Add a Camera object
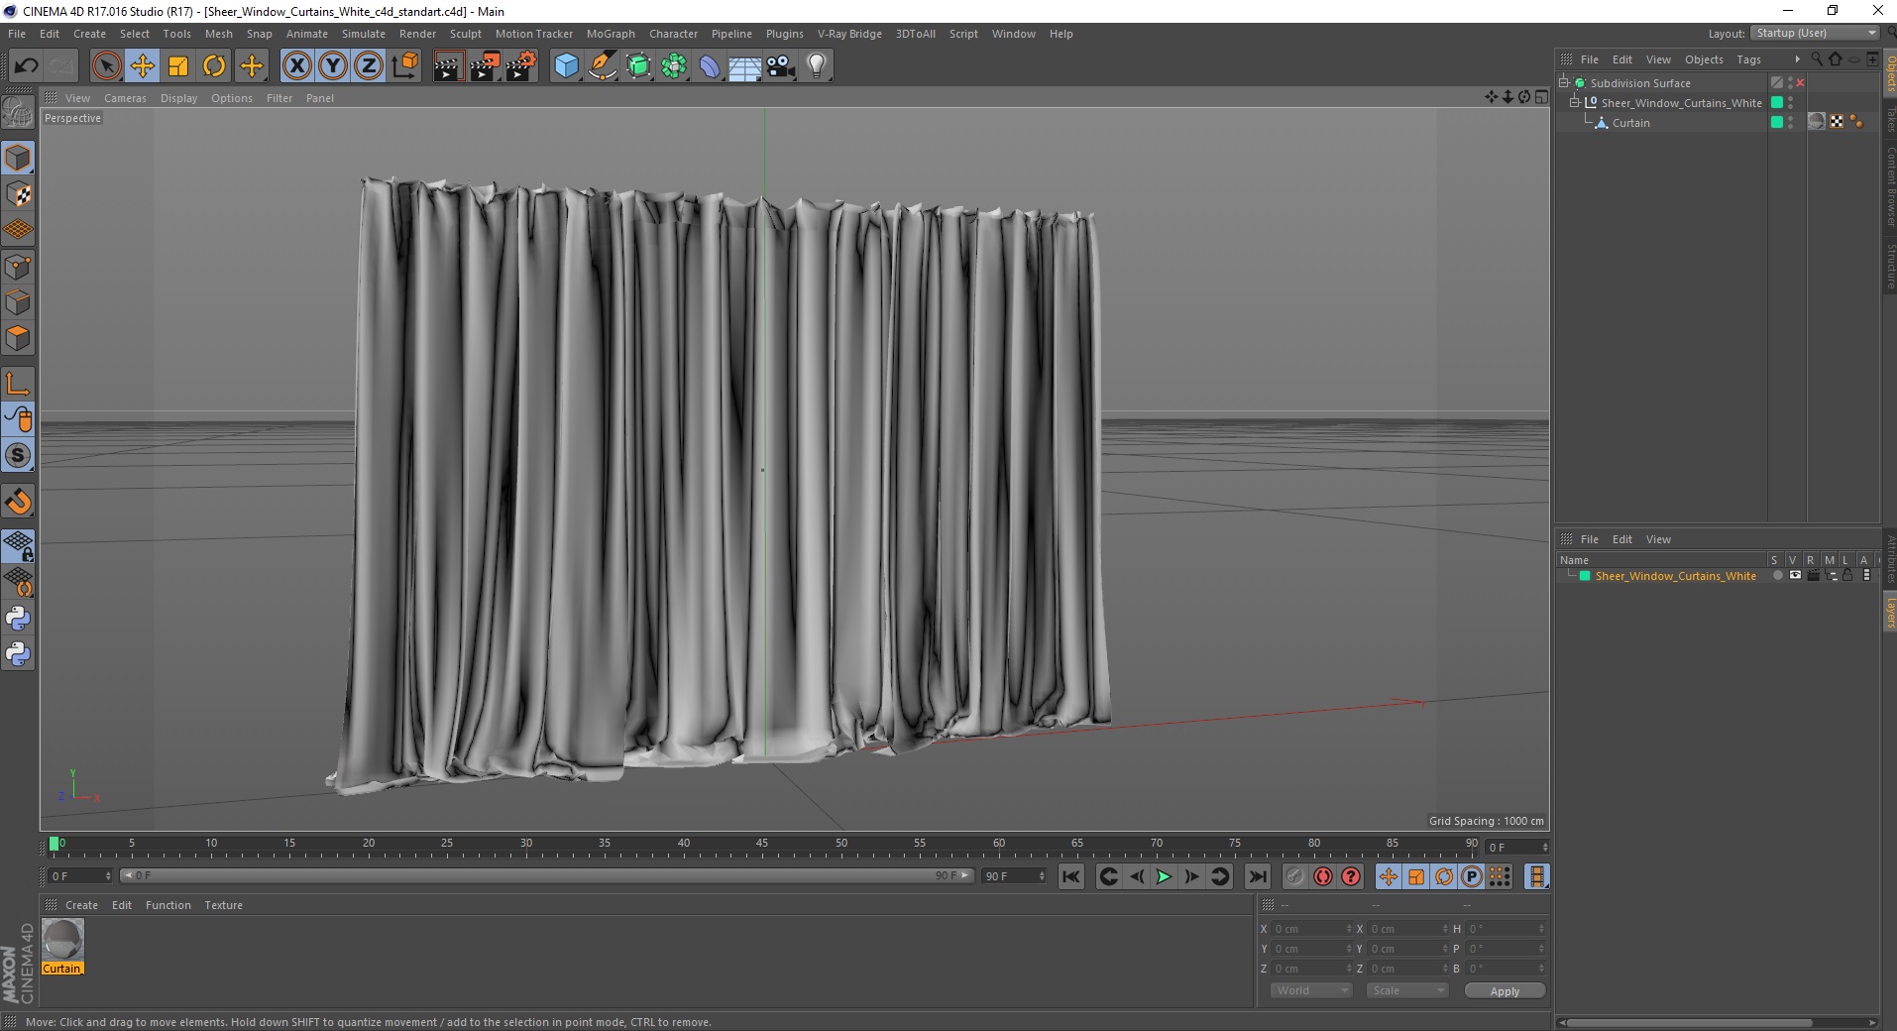Image resolution: width=1897 pixels, height=1031 pixels. tap(781, 66)
